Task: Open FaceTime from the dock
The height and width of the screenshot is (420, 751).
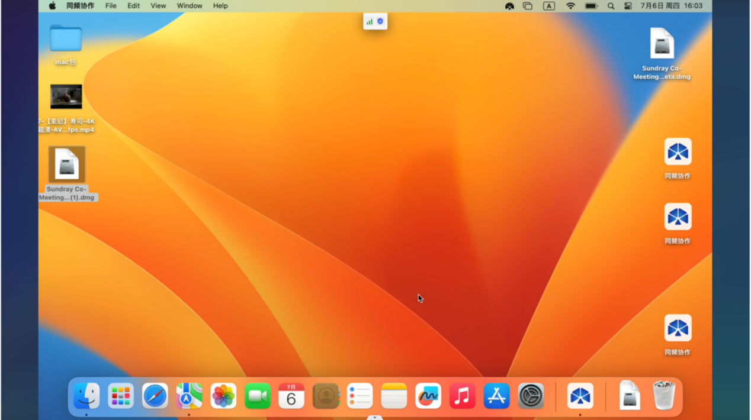Action: tap(258, 396)
